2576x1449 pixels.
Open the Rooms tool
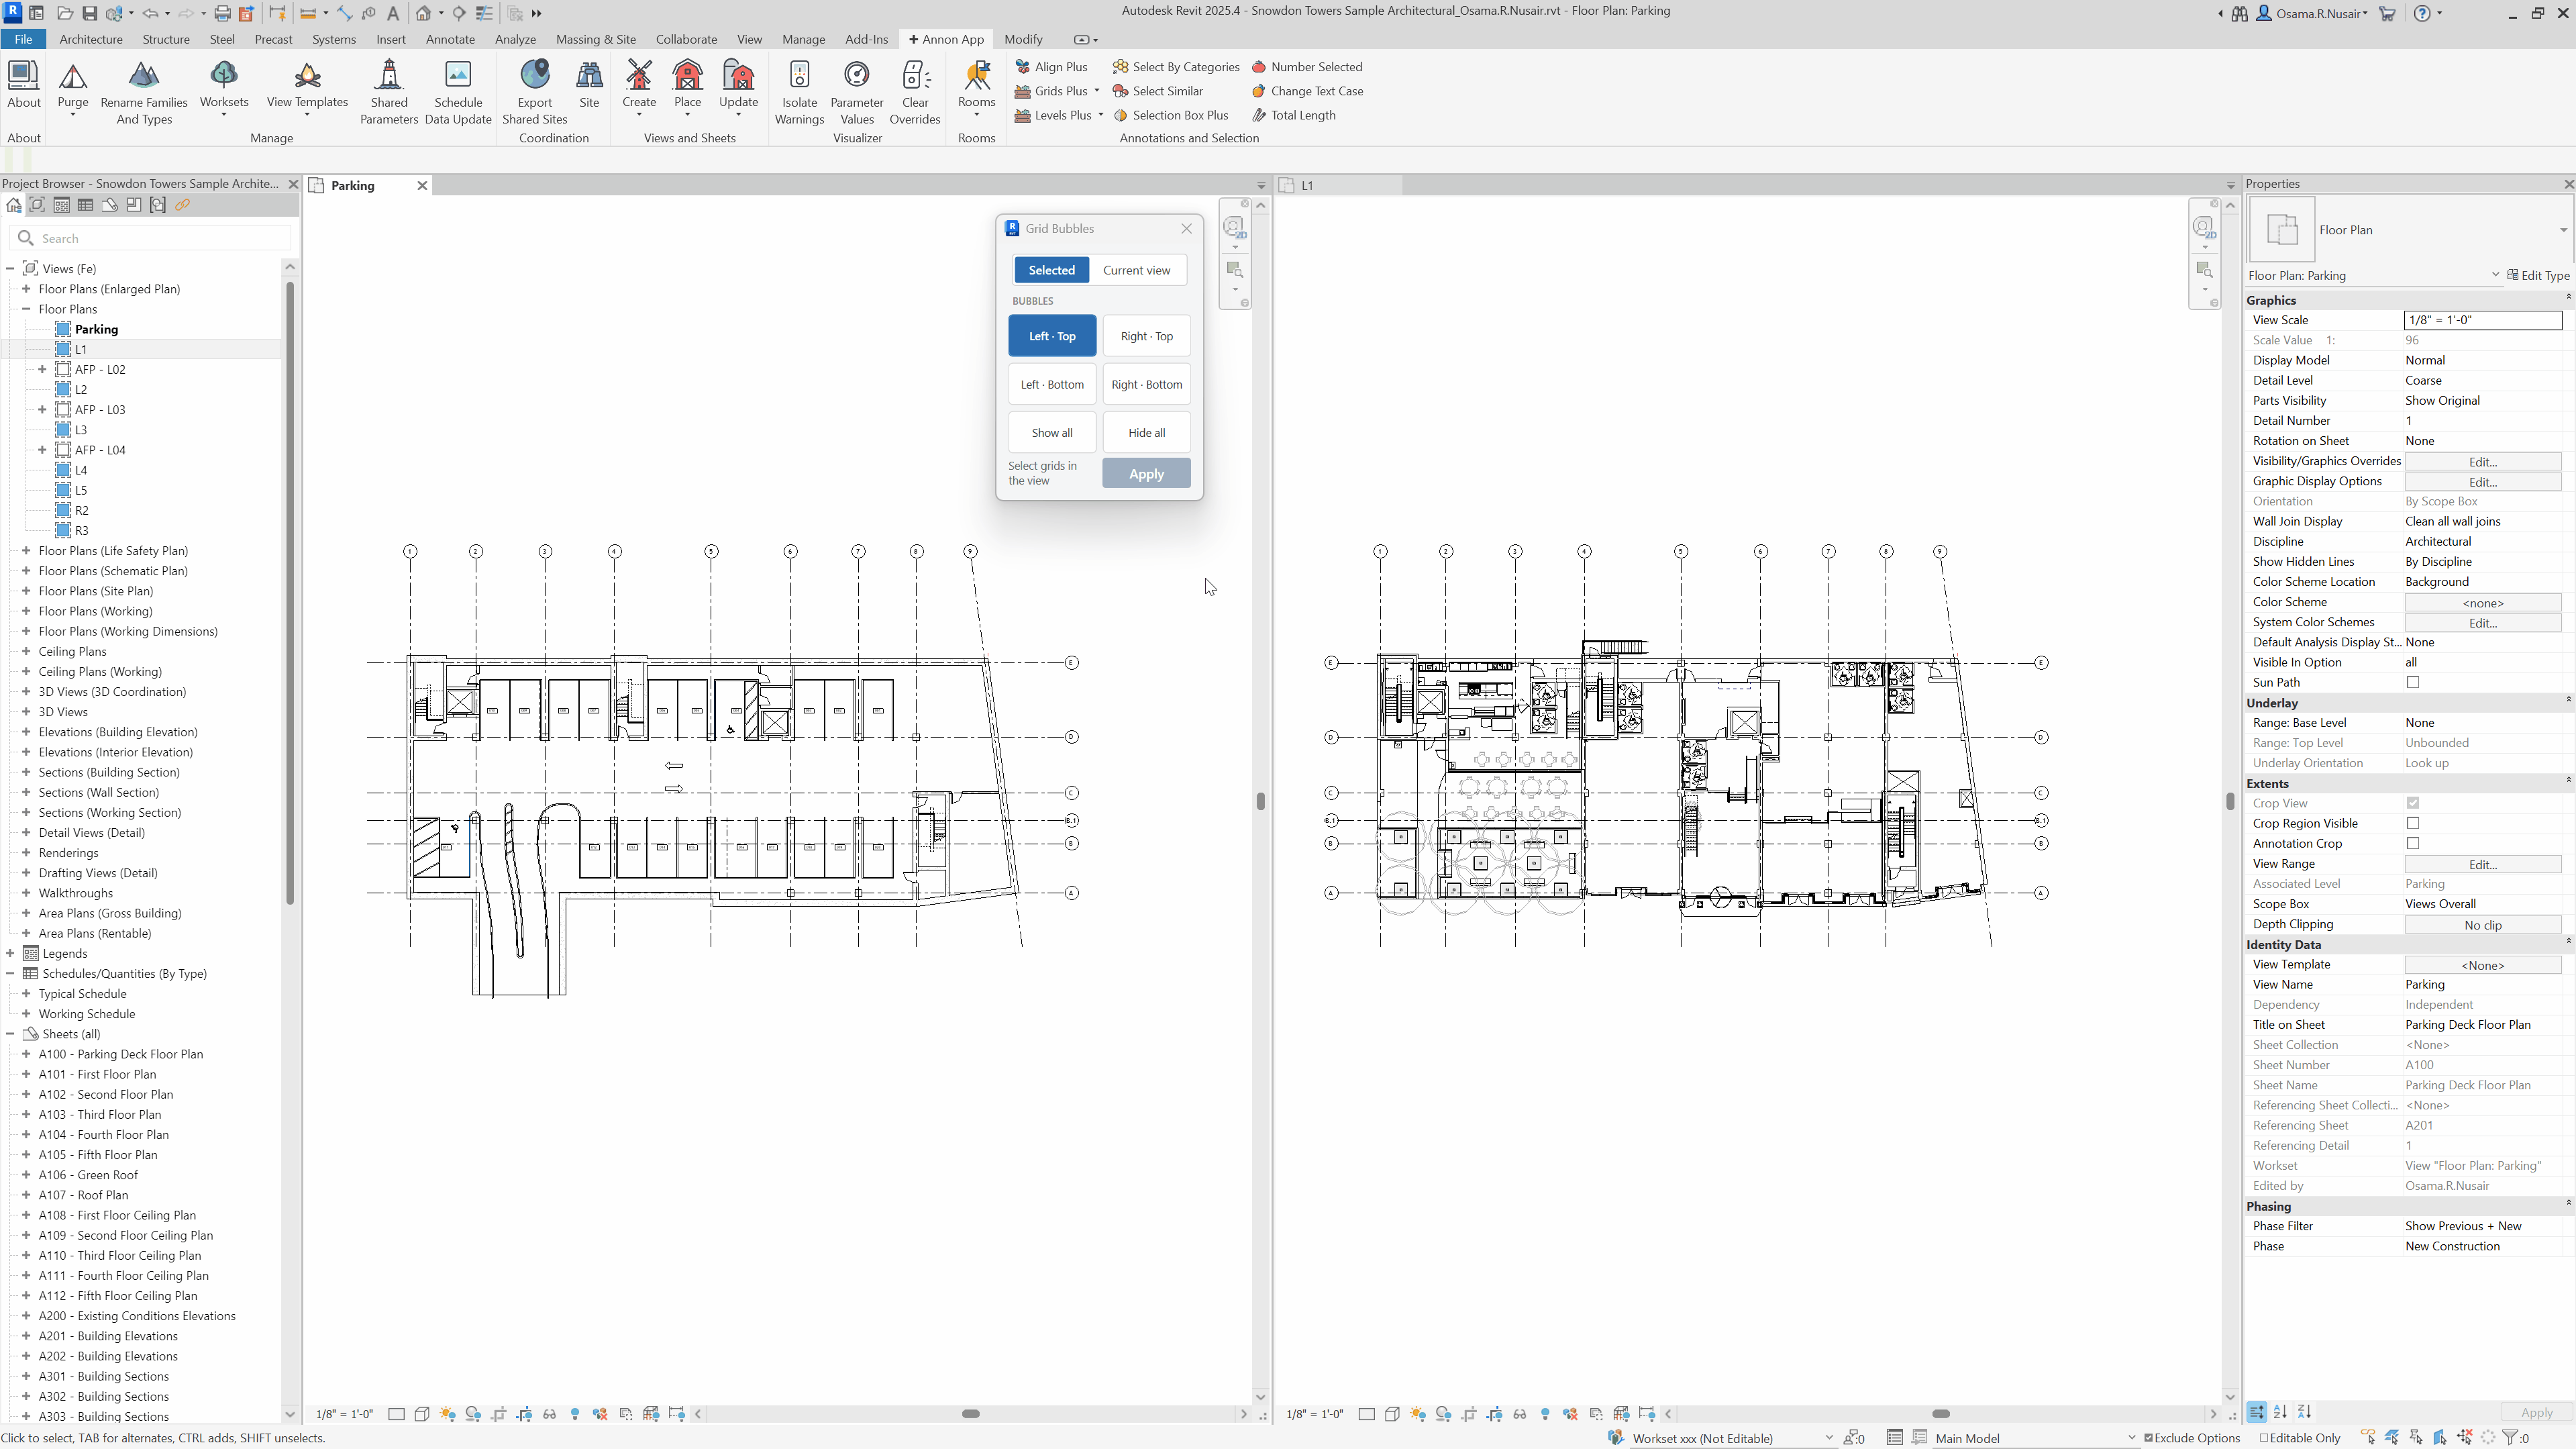[x=977, y=88]
